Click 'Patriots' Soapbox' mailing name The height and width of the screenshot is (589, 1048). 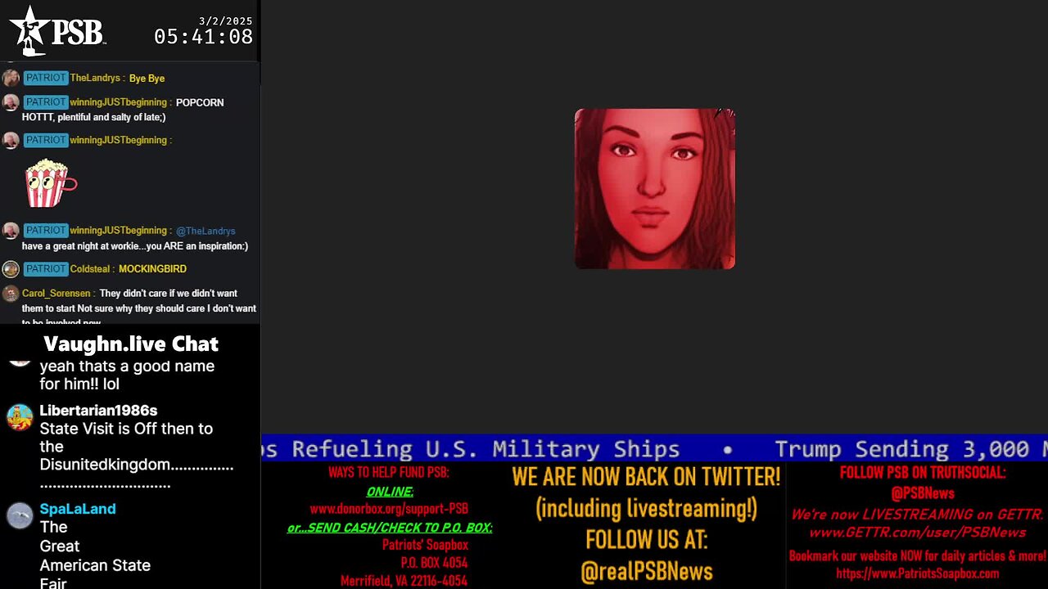click(x=425, y=545)
